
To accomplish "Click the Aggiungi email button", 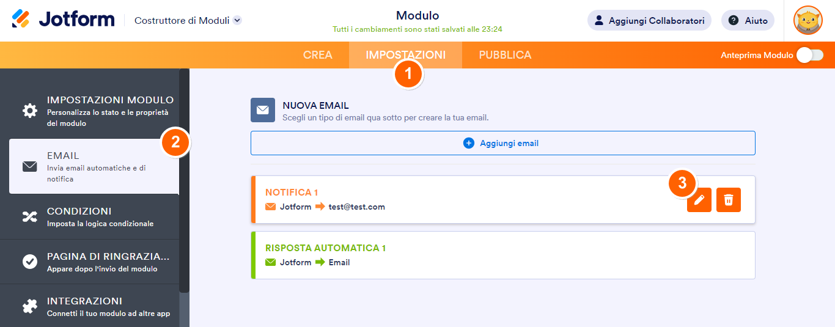I will (502, 143).
